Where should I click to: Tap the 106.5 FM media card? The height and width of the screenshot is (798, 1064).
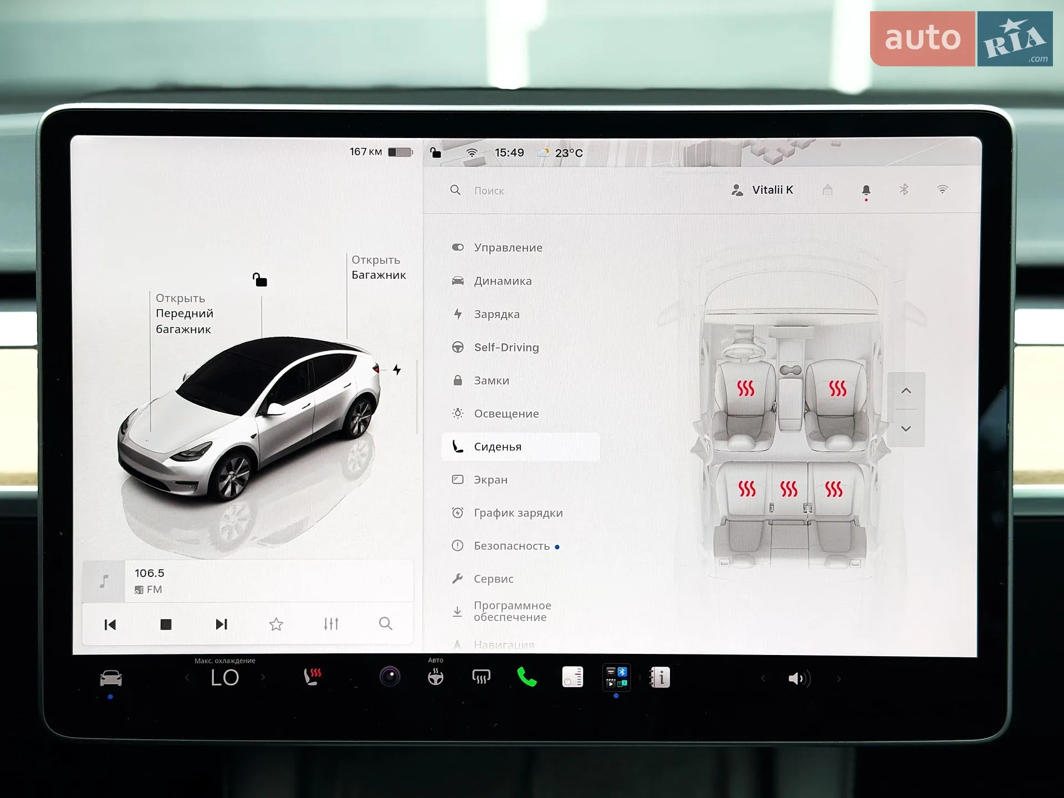coord(248,581)
